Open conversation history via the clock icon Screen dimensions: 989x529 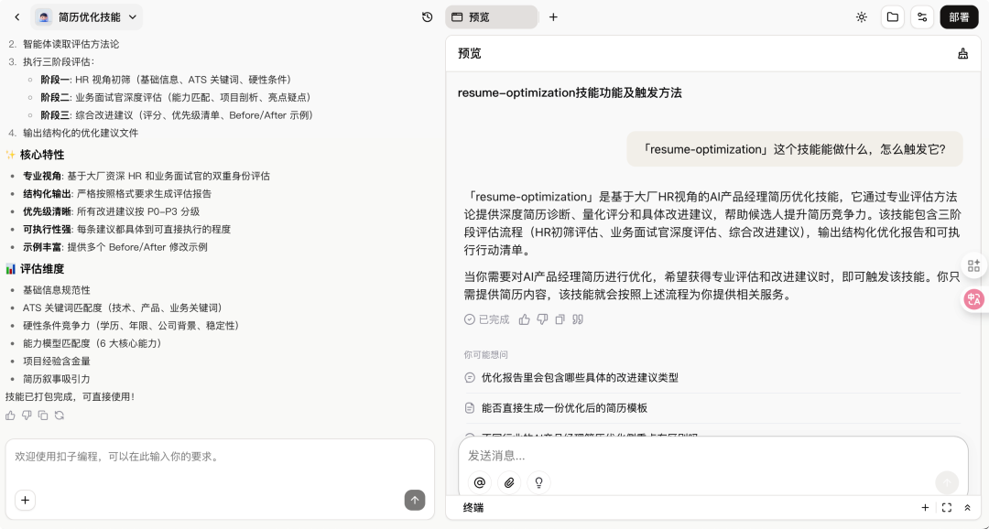[427, 16]
